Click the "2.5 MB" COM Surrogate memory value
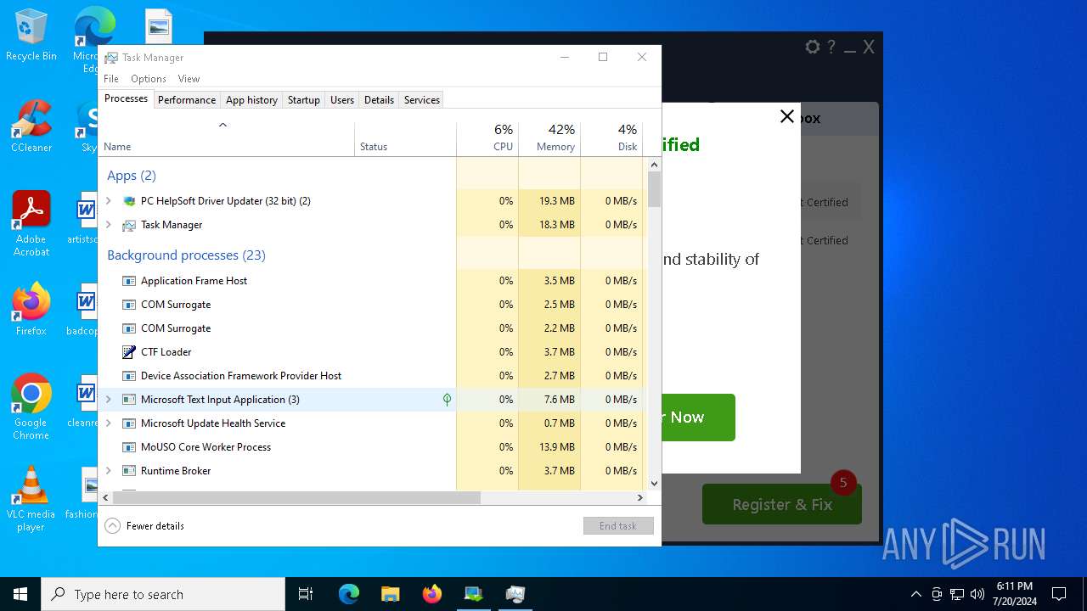The height and width of the screenshot is (611, 1087). (560, 305)
